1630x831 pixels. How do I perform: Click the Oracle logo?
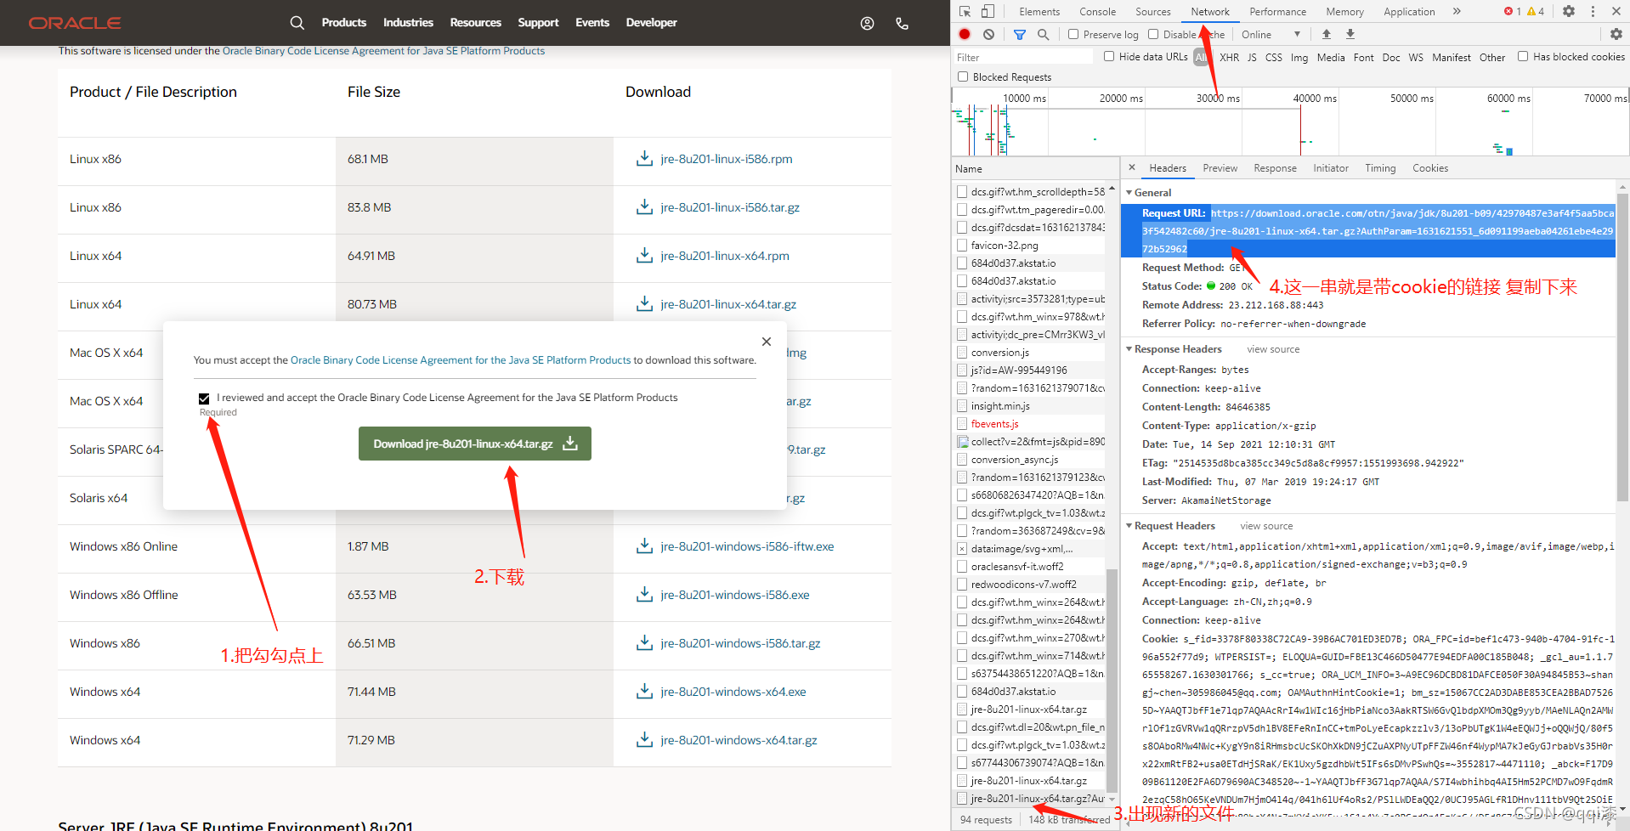(75, 23)
